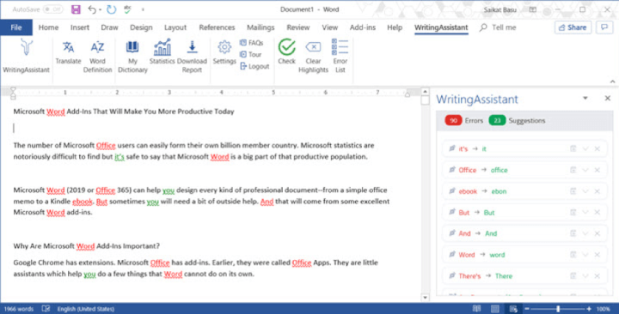The height and width of the screenshot is (314, 619).
Task: Start the Tour from the ribbon
Action: click(251, 54)
